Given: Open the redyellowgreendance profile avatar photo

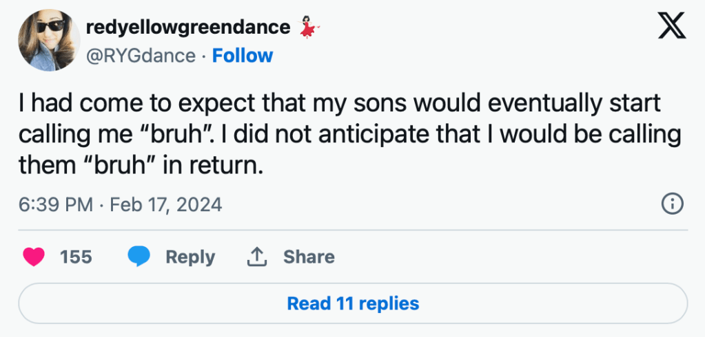Looking at the screenshot, I should coord(49,40).
